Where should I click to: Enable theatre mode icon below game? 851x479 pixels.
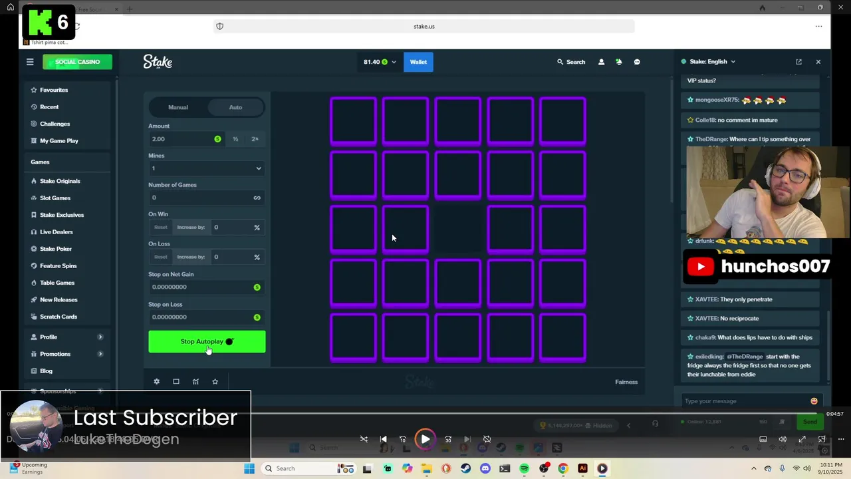(x=176, y=382)
